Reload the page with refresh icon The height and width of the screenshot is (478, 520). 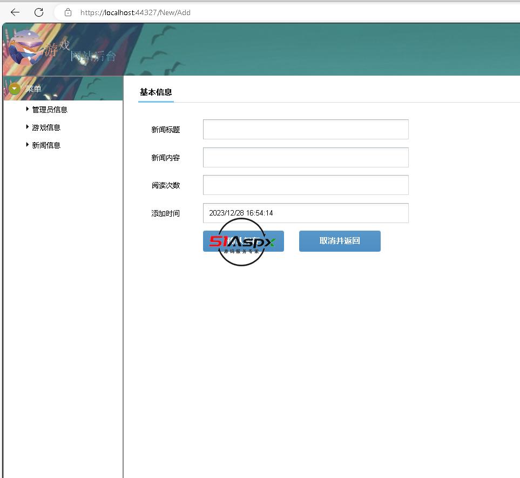coord(39,12)
